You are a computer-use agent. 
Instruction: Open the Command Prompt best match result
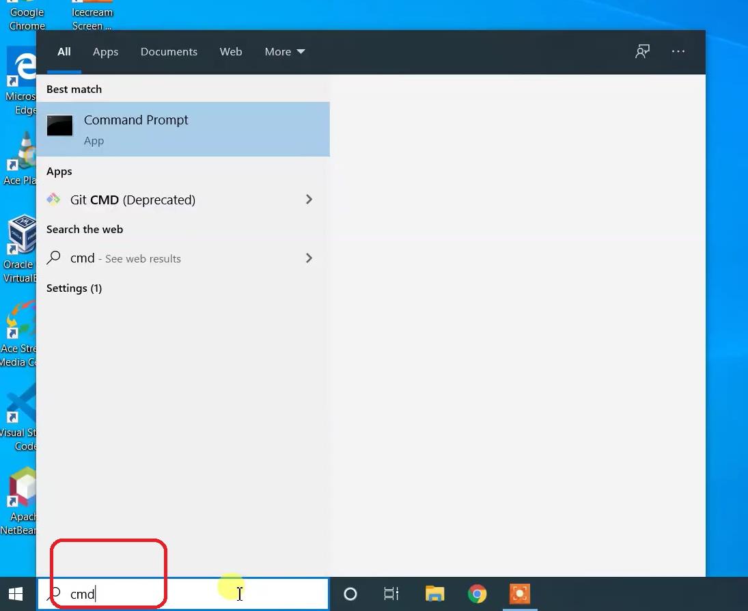point(183,129)
